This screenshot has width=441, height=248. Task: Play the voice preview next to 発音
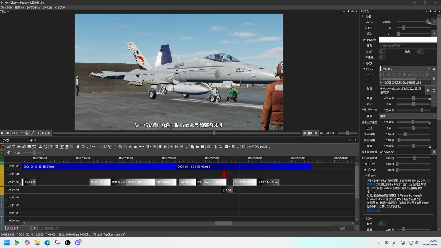pyautogui.click(x=428, y=90)
